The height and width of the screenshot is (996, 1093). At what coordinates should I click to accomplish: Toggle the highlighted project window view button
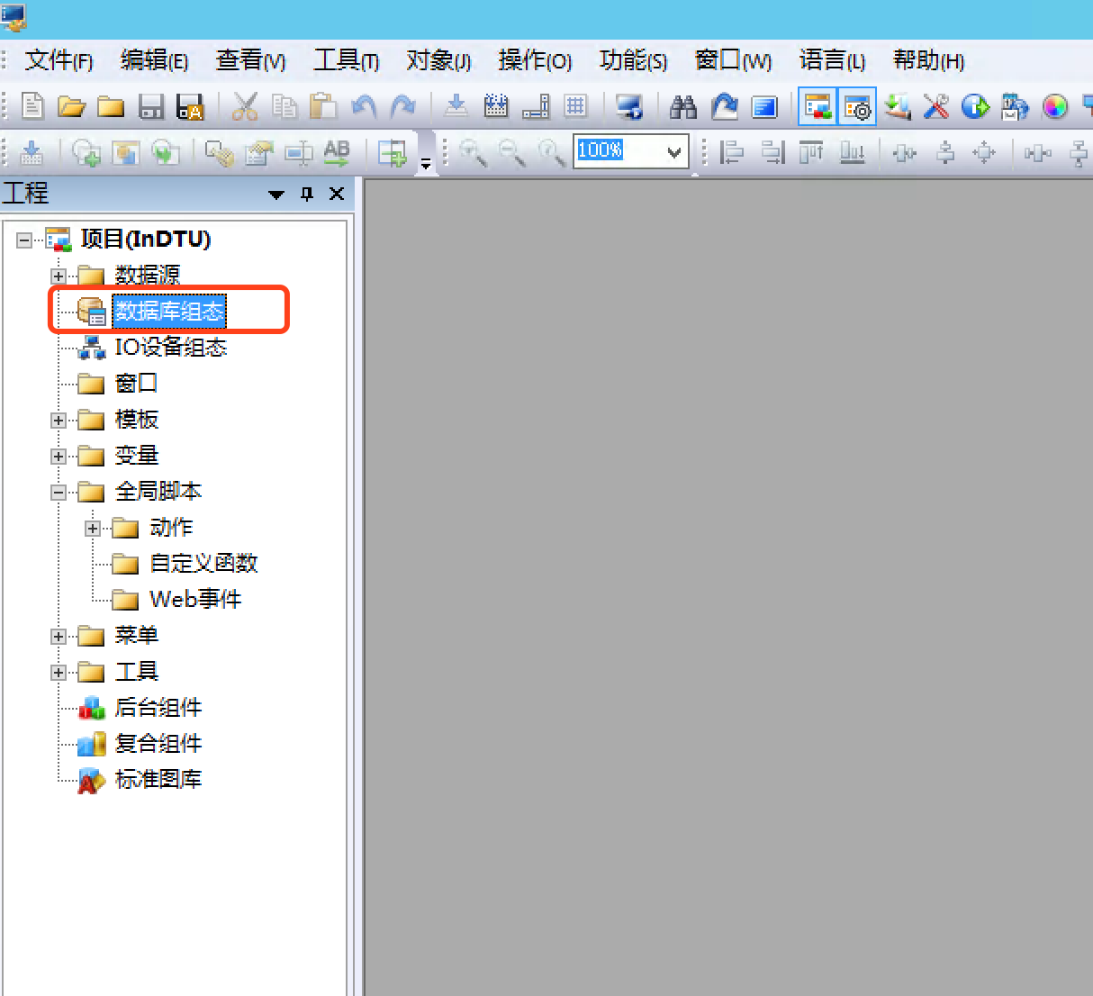(817, 107)
